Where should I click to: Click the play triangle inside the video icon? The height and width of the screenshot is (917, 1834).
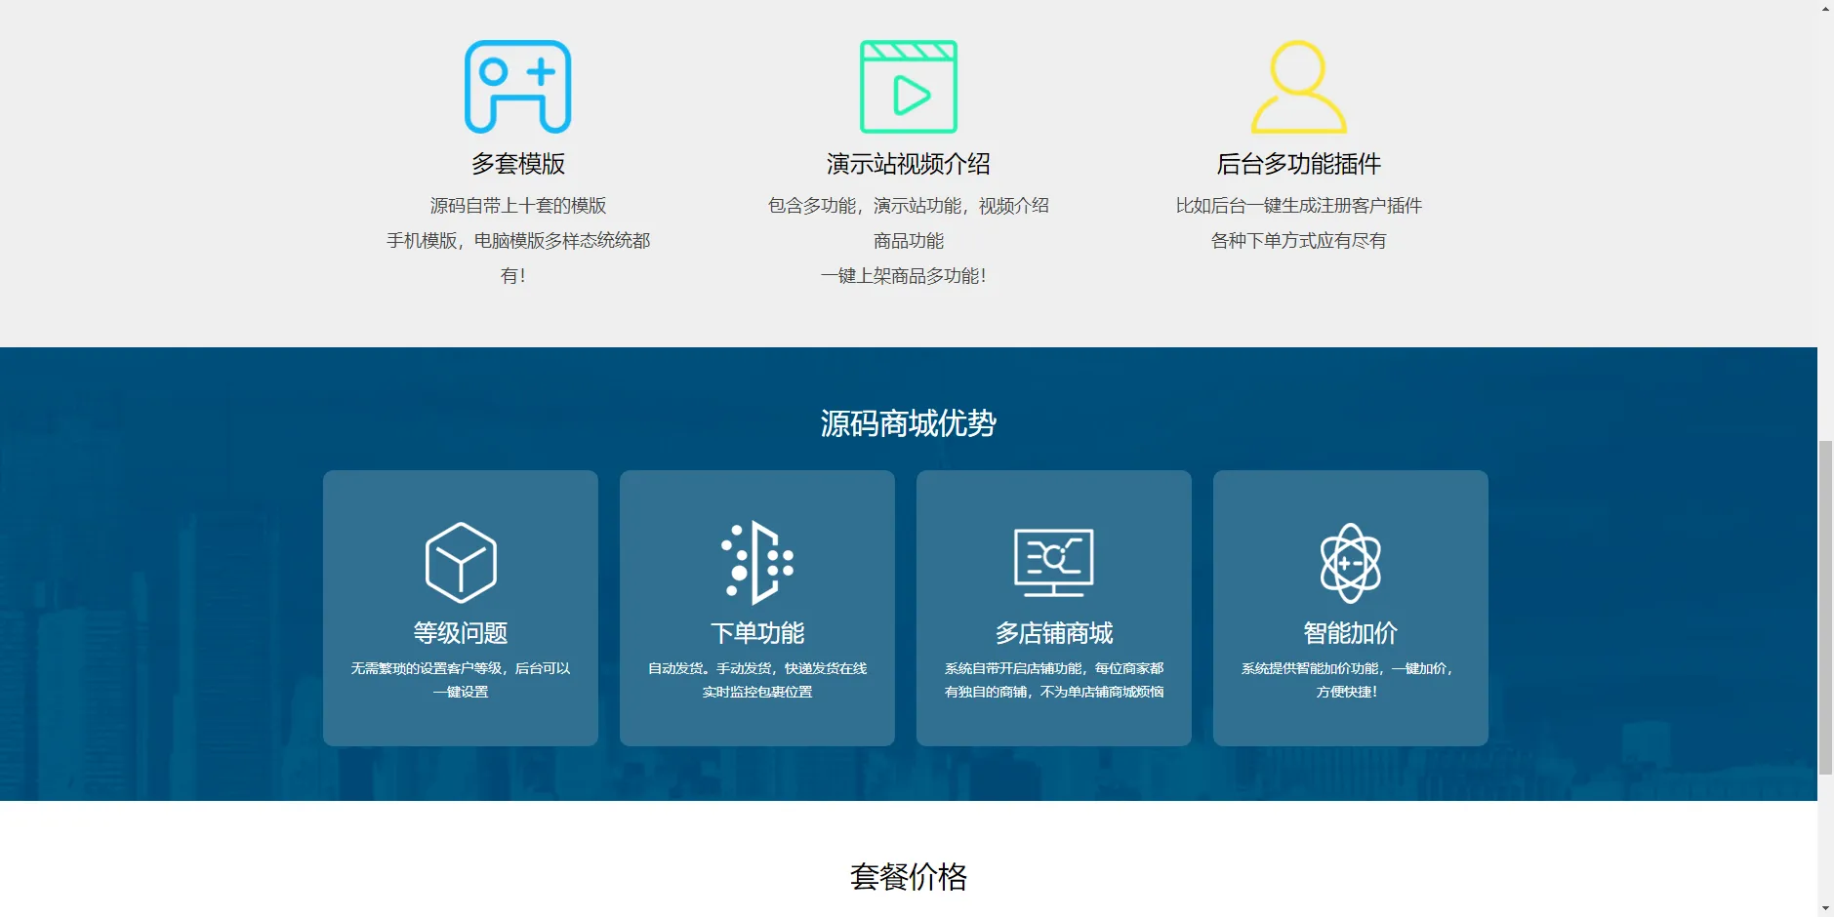point(912,96)
